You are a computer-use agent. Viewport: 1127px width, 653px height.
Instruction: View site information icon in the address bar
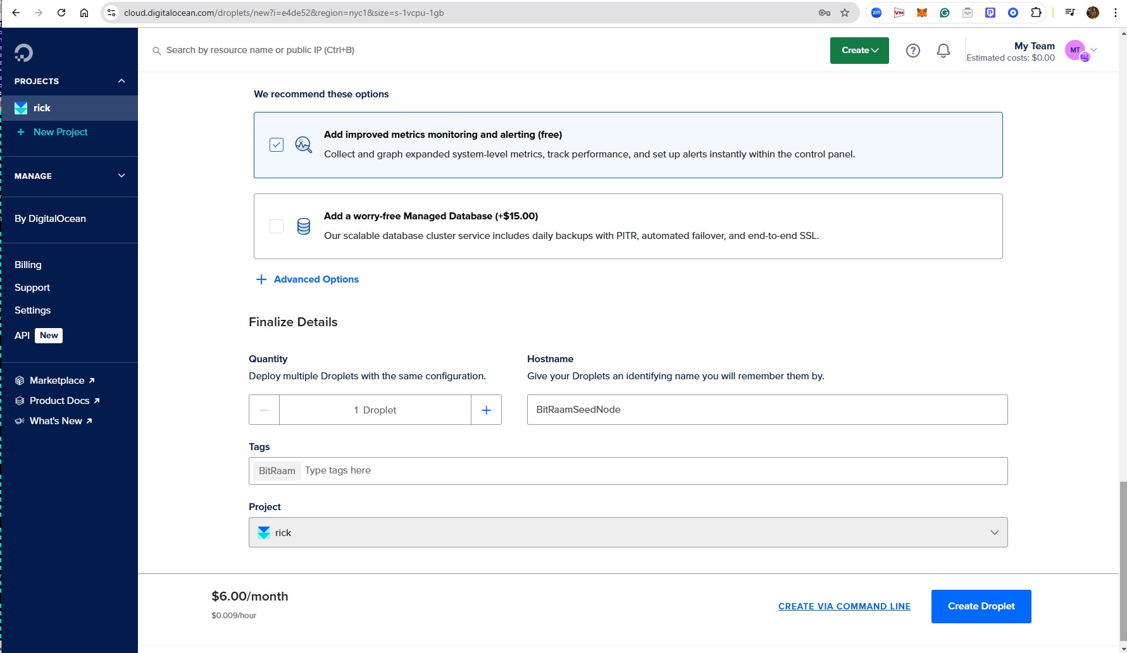(111, 13)
